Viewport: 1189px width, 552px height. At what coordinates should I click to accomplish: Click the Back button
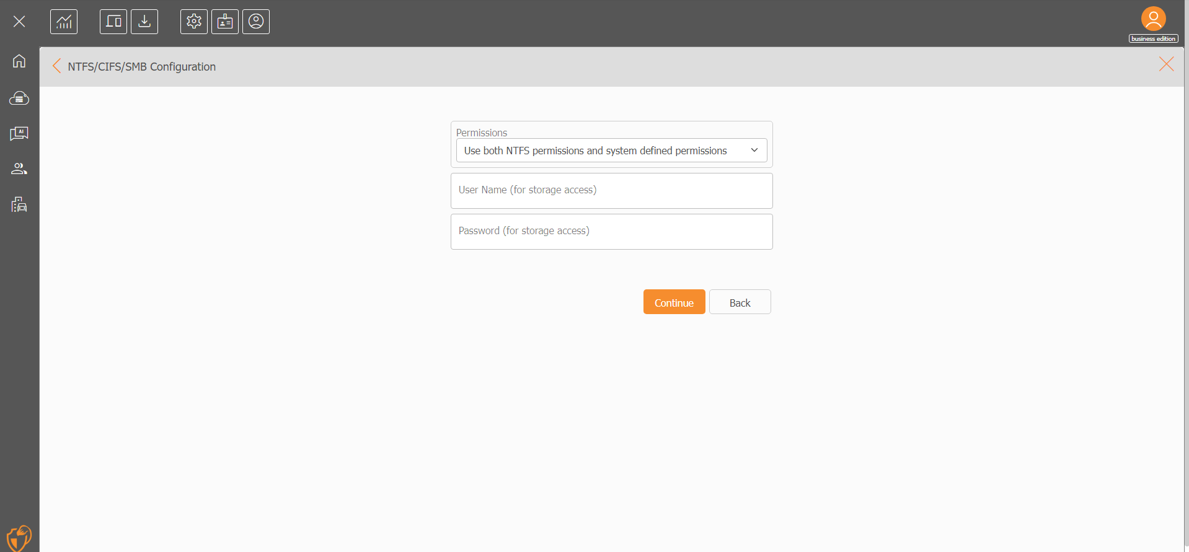740,302
